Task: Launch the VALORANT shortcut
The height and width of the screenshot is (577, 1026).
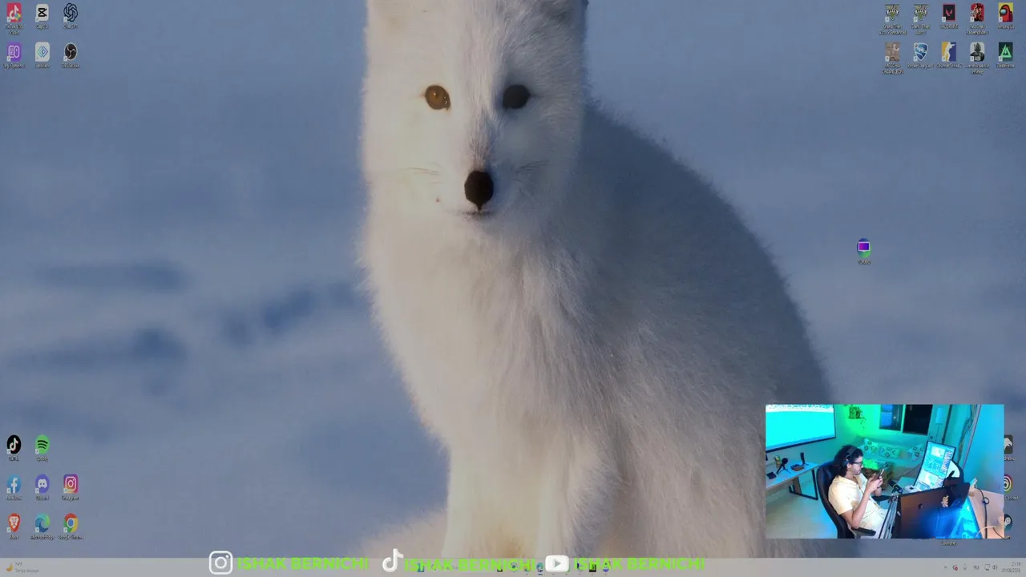Action: tap(949, 17)
